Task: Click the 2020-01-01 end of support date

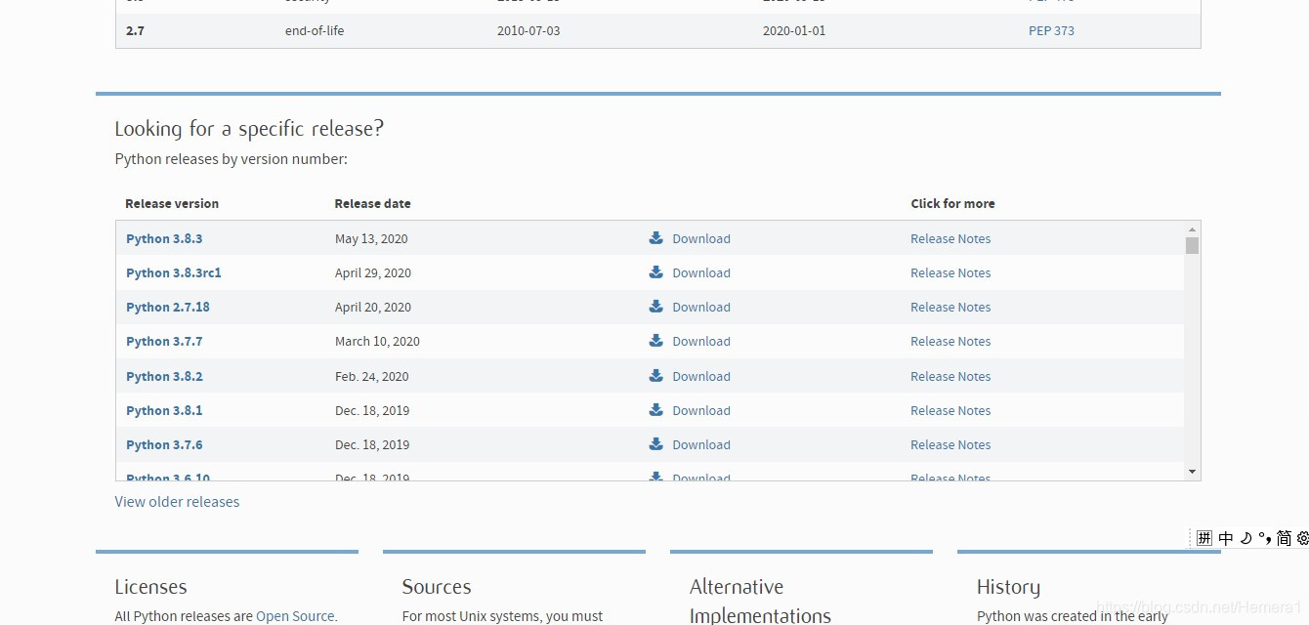Action: [x=794, y=30]
